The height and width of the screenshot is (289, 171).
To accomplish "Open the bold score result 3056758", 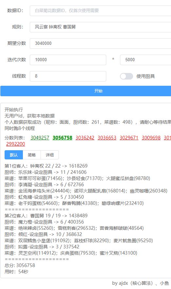I will 62,138.
